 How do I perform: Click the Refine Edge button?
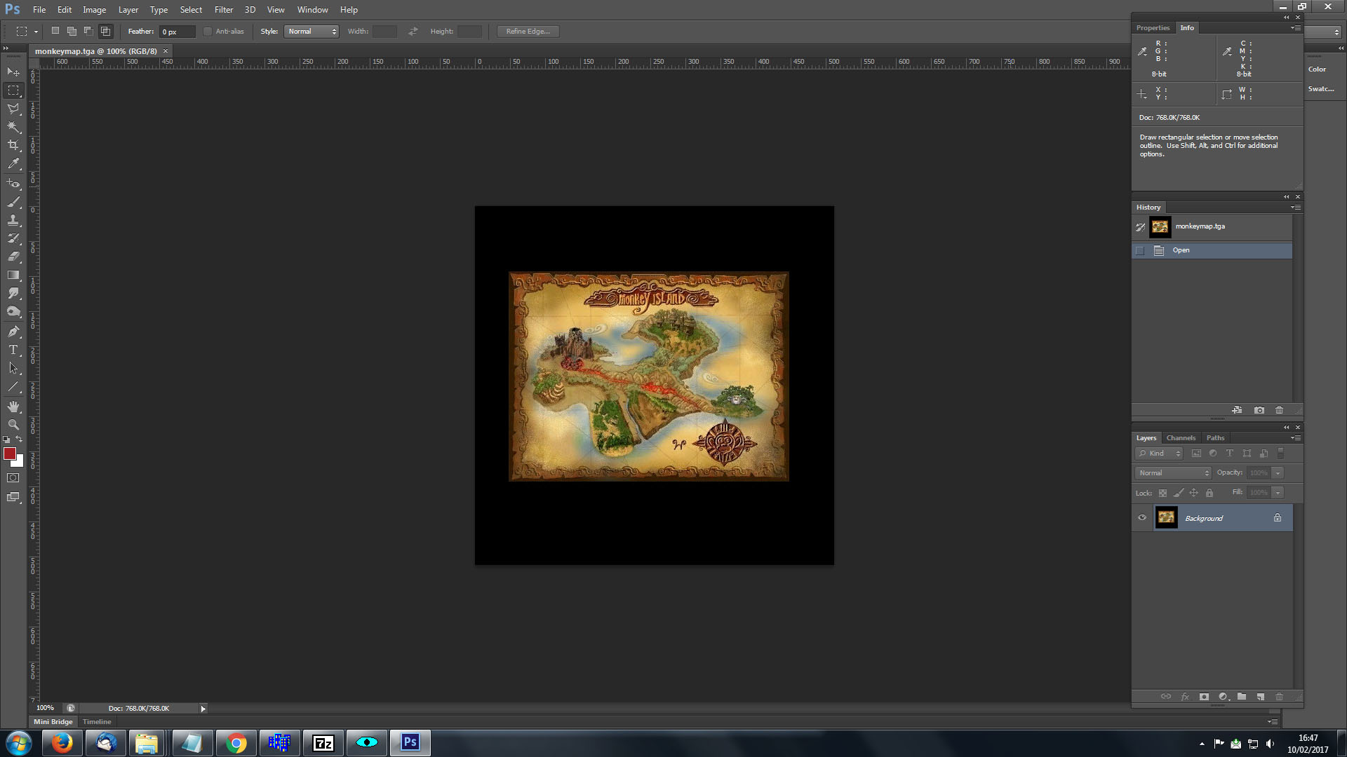(x=528, y=32)
